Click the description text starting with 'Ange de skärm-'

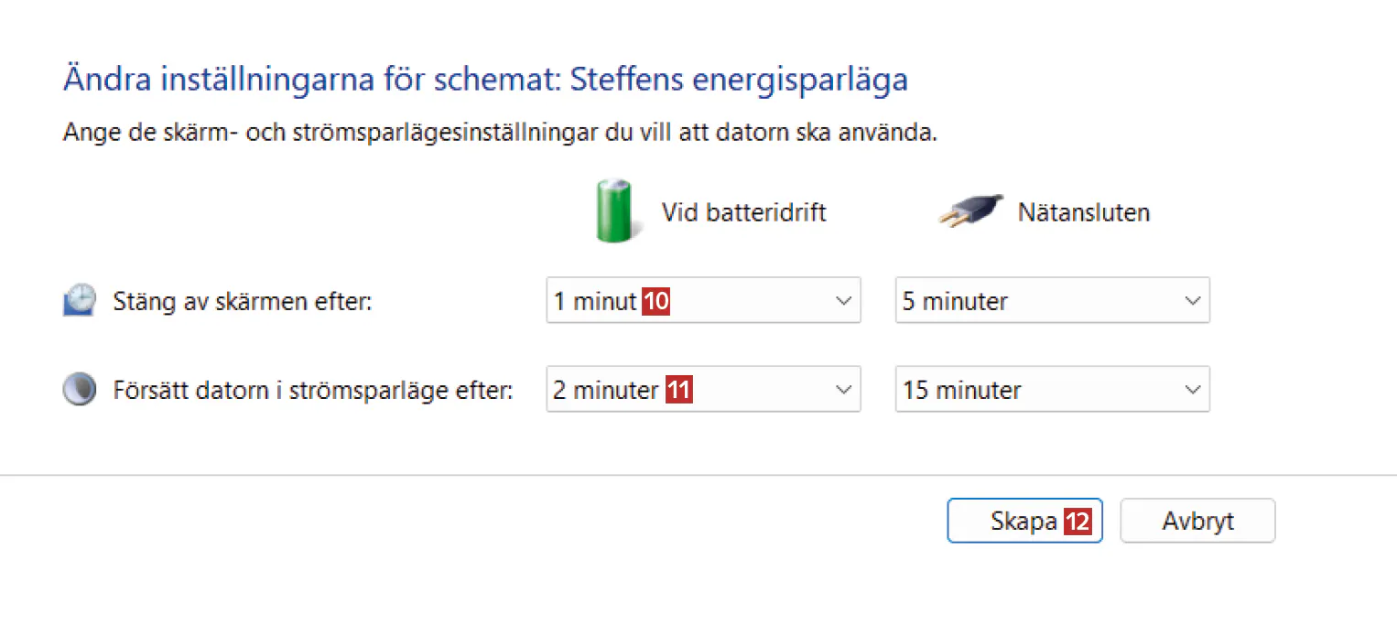tap(500, 132)
